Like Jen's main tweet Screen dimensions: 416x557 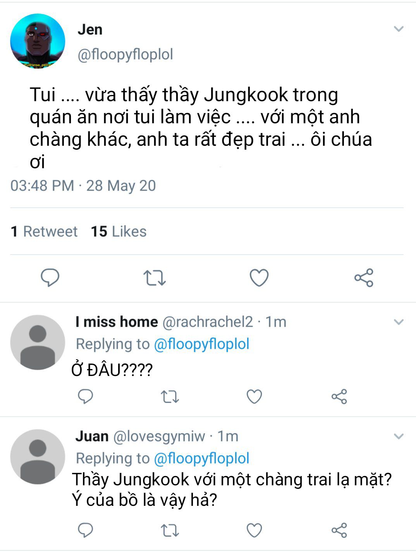click(259, 278)
